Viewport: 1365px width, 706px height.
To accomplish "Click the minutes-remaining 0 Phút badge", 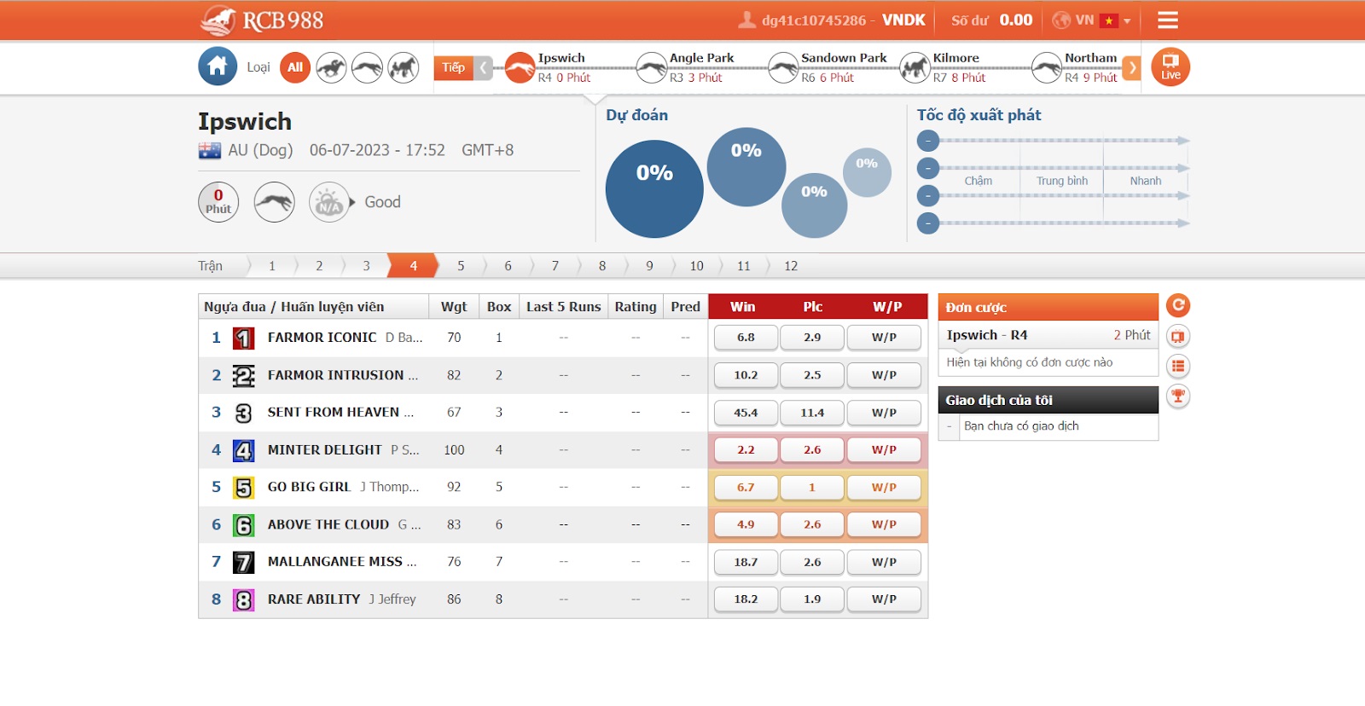I will [218, 202].
